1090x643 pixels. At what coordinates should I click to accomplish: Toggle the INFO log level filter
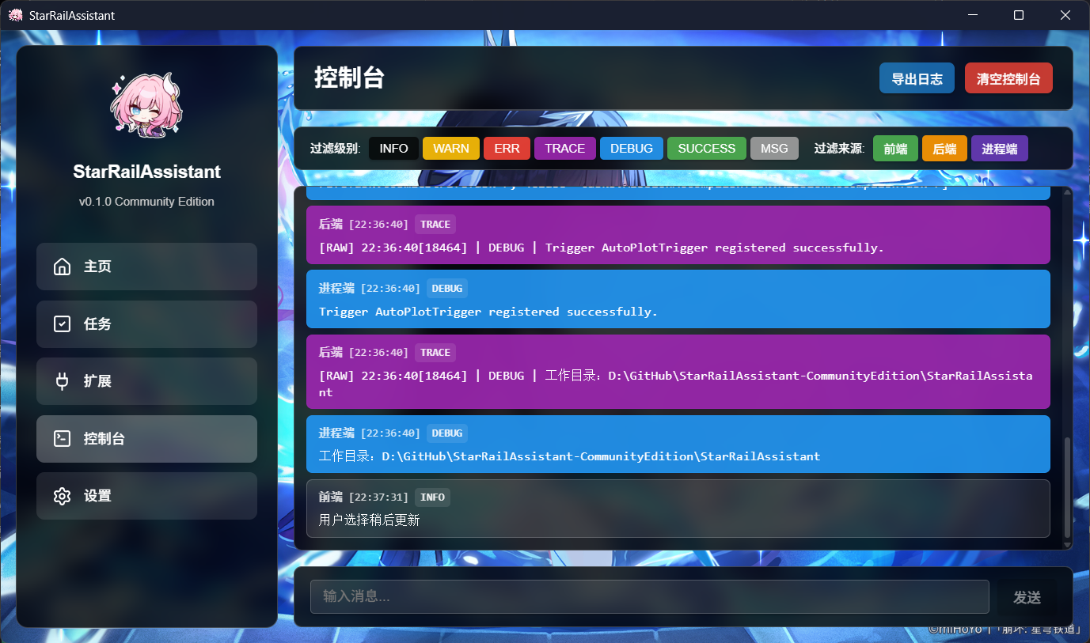(x=393, y=148)
